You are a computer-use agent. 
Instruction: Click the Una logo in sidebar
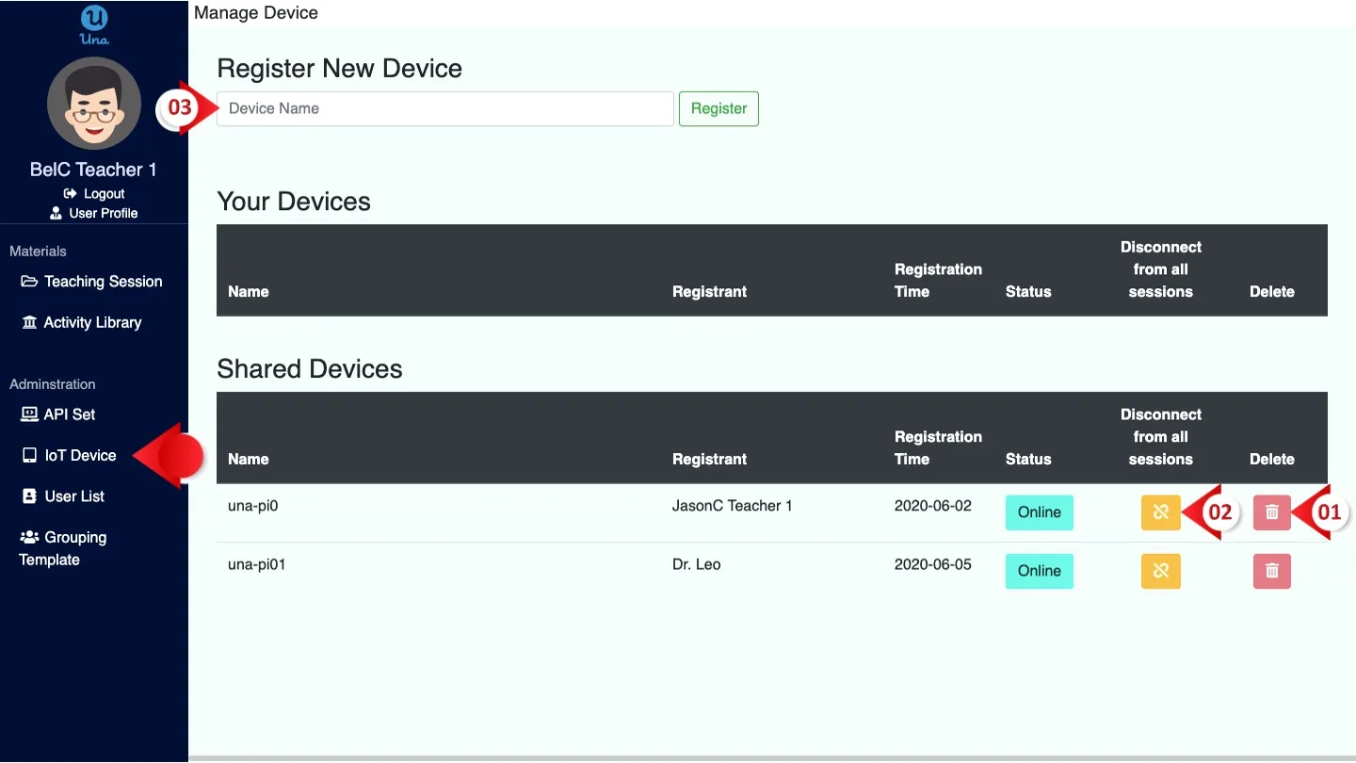coord(94,24)
